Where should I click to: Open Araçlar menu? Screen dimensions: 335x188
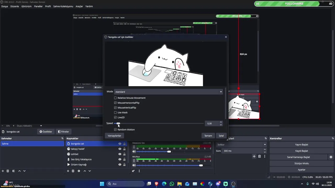click(x=79, y=6)
